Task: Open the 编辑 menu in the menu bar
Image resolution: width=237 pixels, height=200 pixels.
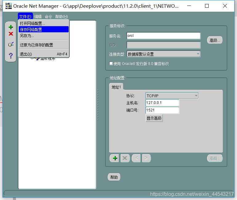Action: [38, 17]
